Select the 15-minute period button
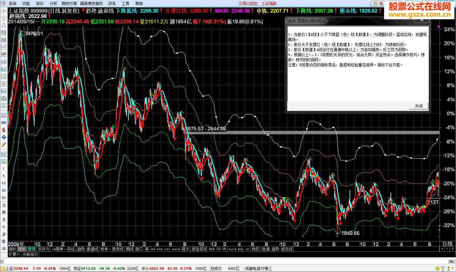Image resolution: width=456 pixels, height=272 pixels. 4,183
